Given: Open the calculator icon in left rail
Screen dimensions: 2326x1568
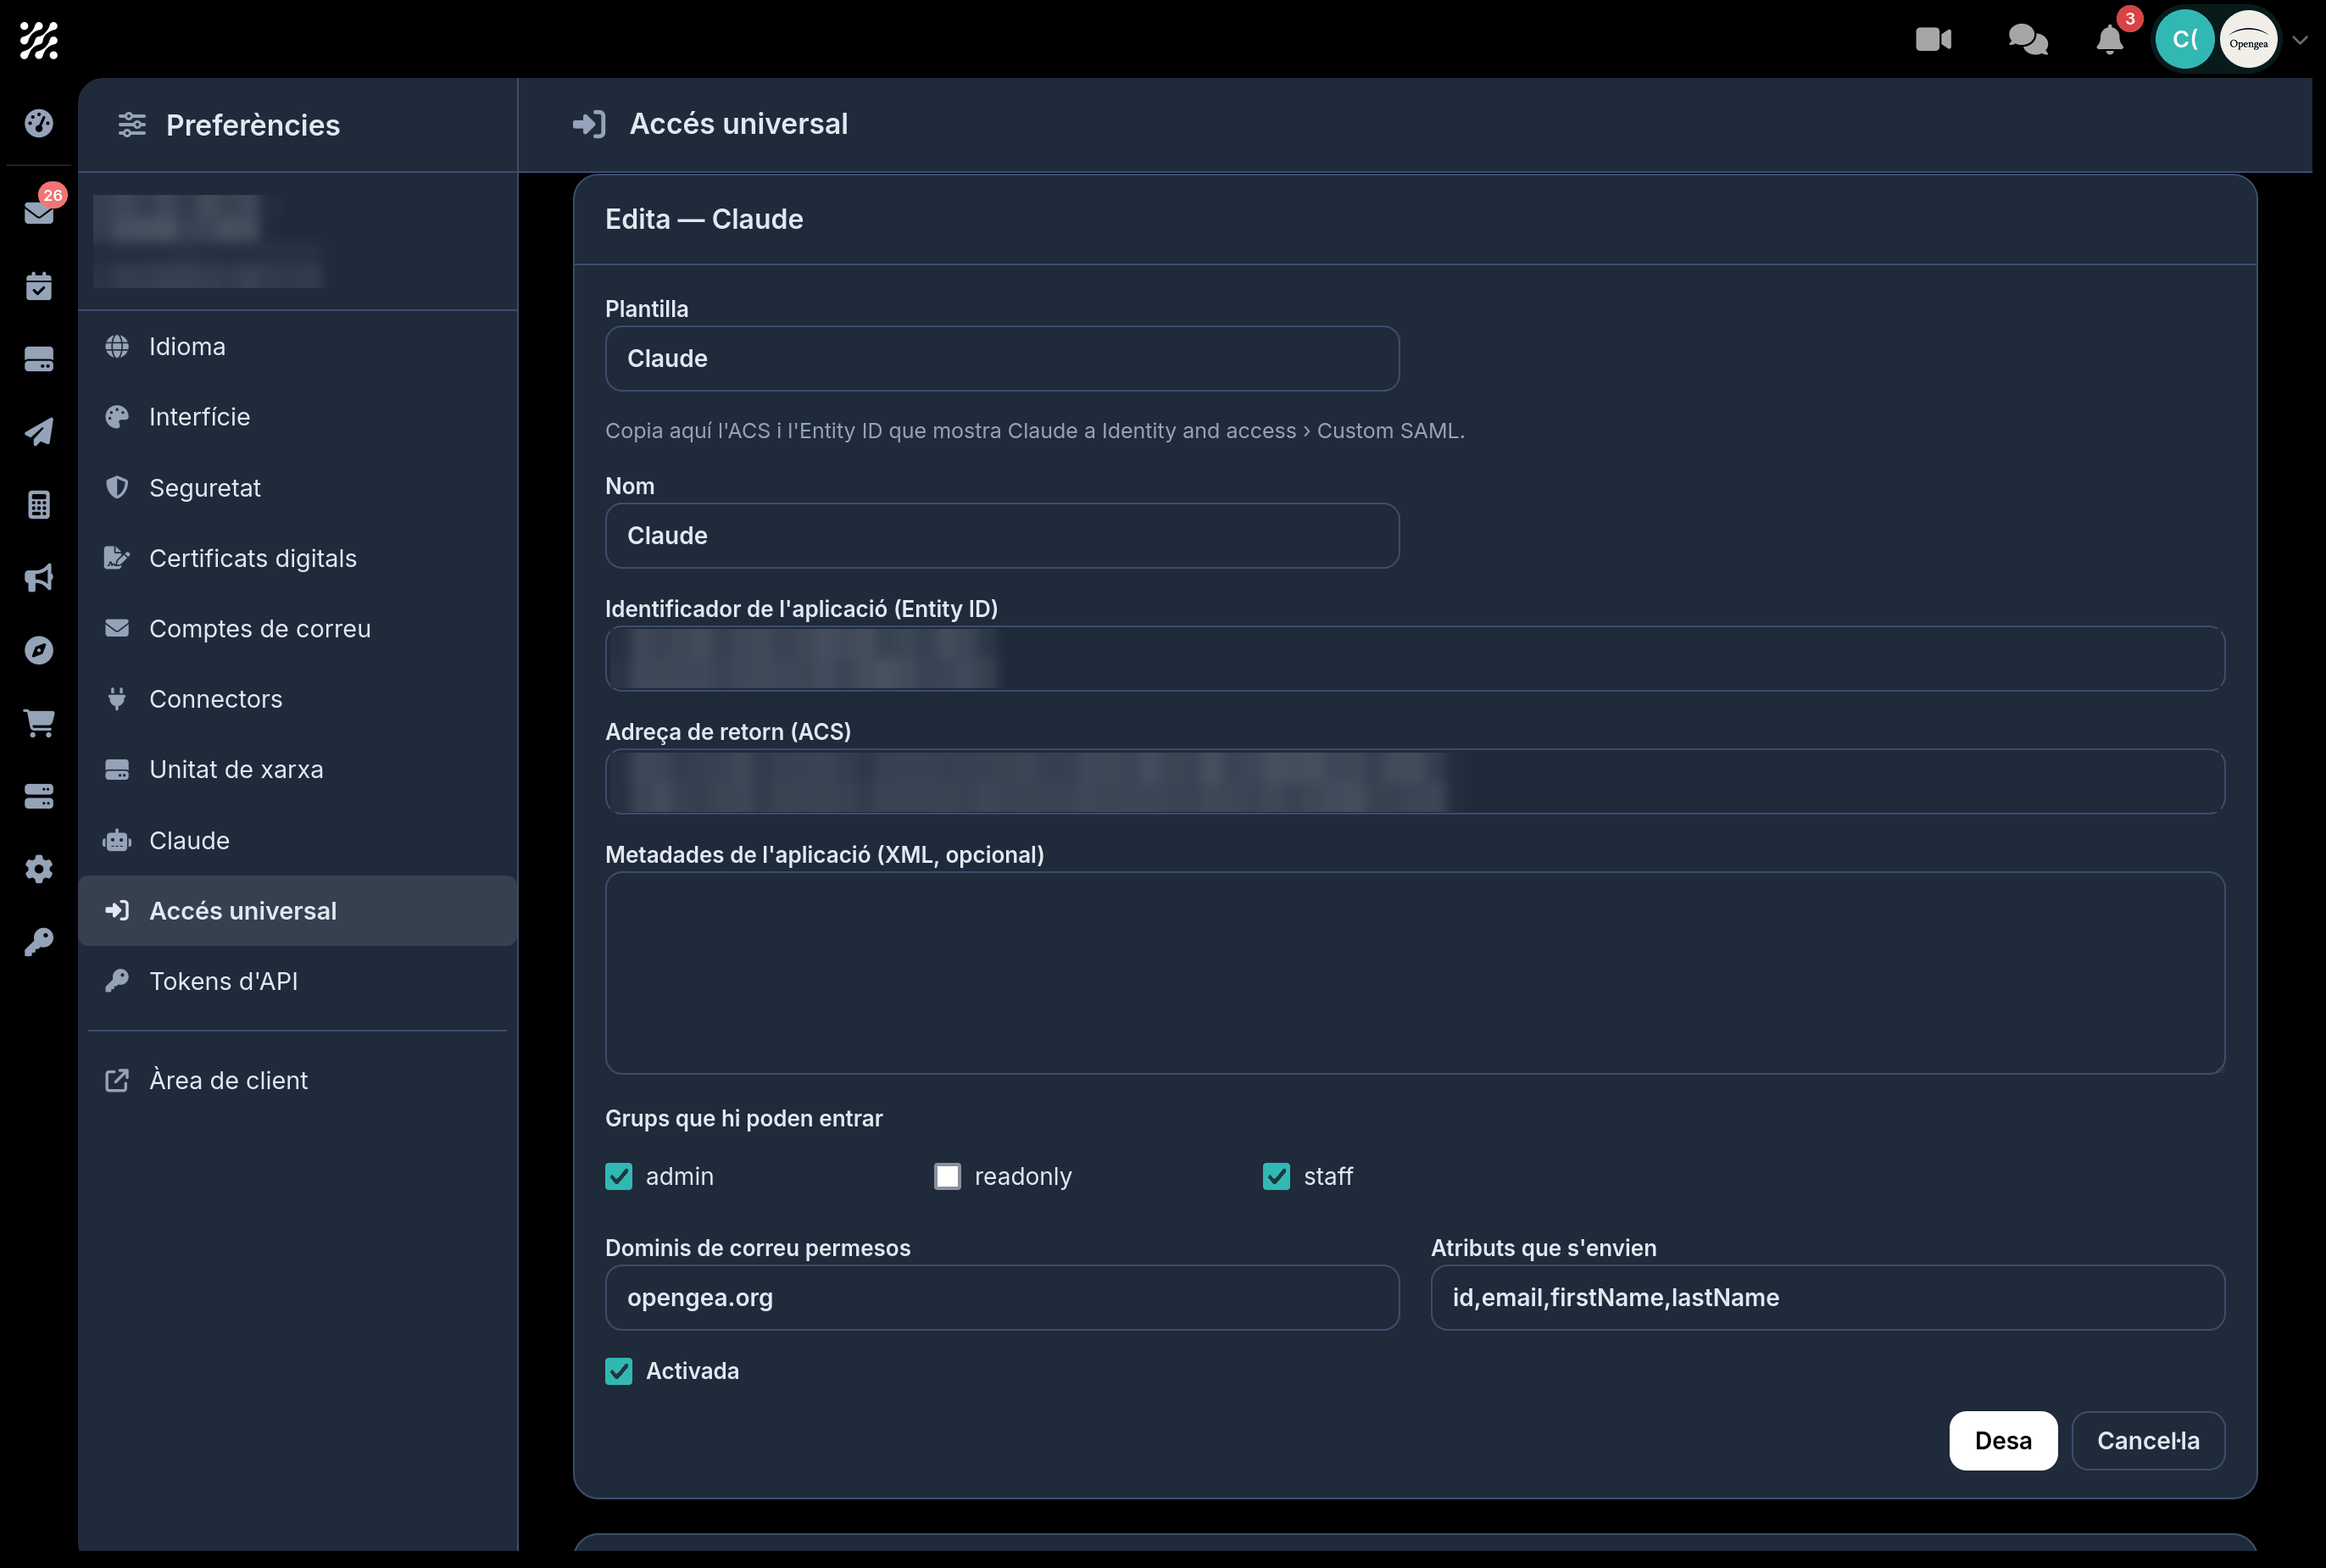Looking at the screenshot, I should (x=39, y=504).
